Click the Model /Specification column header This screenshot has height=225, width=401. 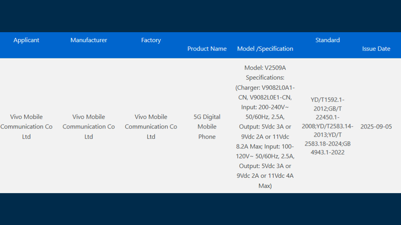click(x=265, y=49)
